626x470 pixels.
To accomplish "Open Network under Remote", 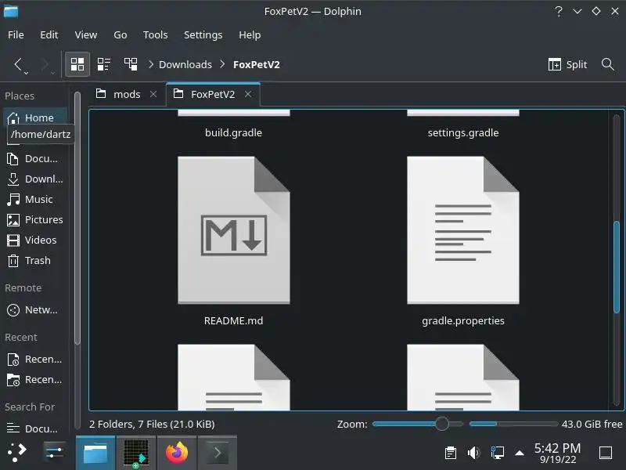I will click(35, 310).
